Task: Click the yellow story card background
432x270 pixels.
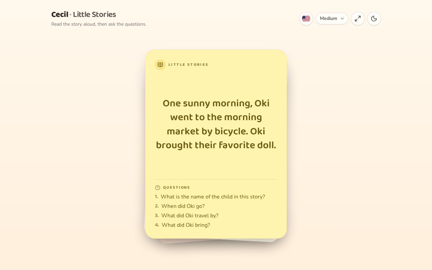Action: [x=216, y=84]
